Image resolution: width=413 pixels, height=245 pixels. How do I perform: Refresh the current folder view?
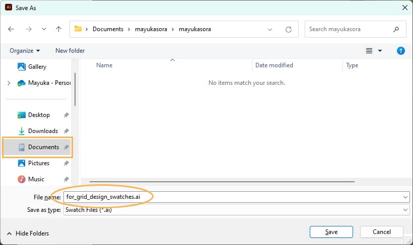pos(289,29)
